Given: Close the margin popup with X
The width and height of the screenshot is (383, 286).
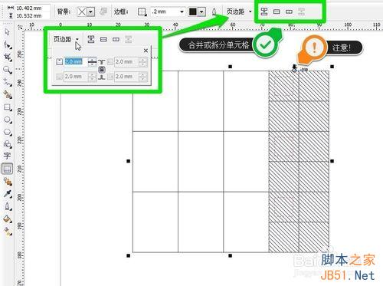Looking at the screenshot, I should coord(146,51).
